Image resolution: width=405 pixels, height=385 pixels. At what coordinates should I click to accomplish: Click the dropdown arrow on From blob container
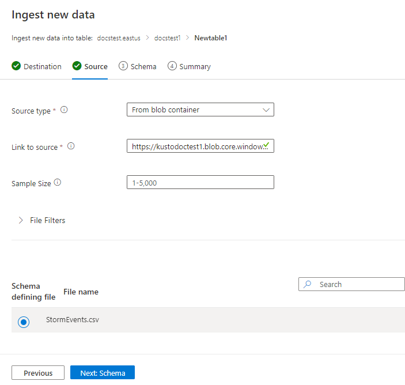click(x=266, y=110)
